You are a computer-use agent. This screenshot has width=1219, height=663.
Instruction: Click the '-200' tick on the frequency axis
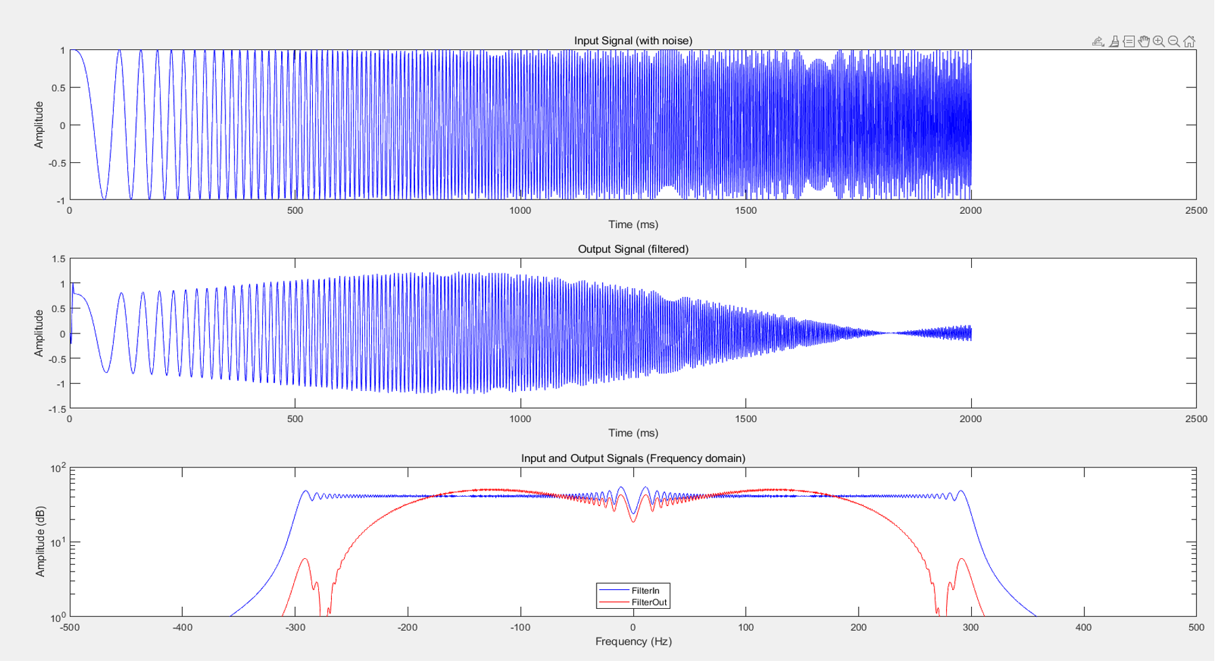point(408,627)
